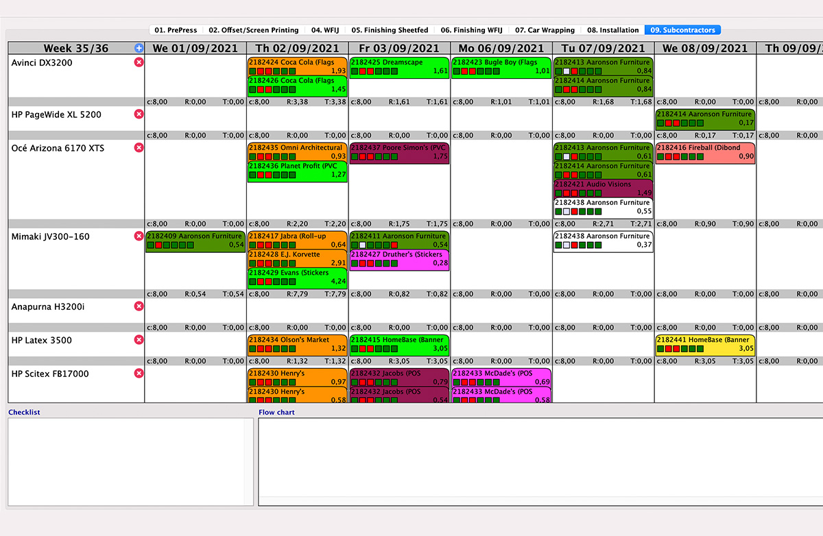Open the 01. PrePress tab
This screenshot has width=823, height=536.
pyautogui.click(x=176, y=30)
